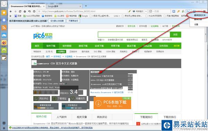Screen dimensions: 208x131
Task: Go back with the back arrow
Action: pyautogui.click(x=11, y=11)
